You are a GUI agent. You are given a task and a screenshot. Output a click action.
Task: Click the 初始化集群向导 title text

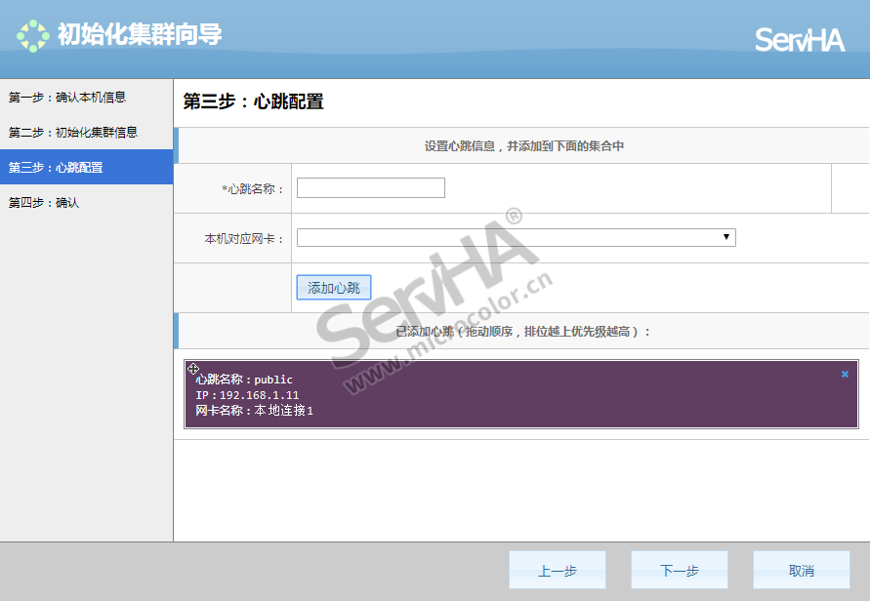point(140,36)
